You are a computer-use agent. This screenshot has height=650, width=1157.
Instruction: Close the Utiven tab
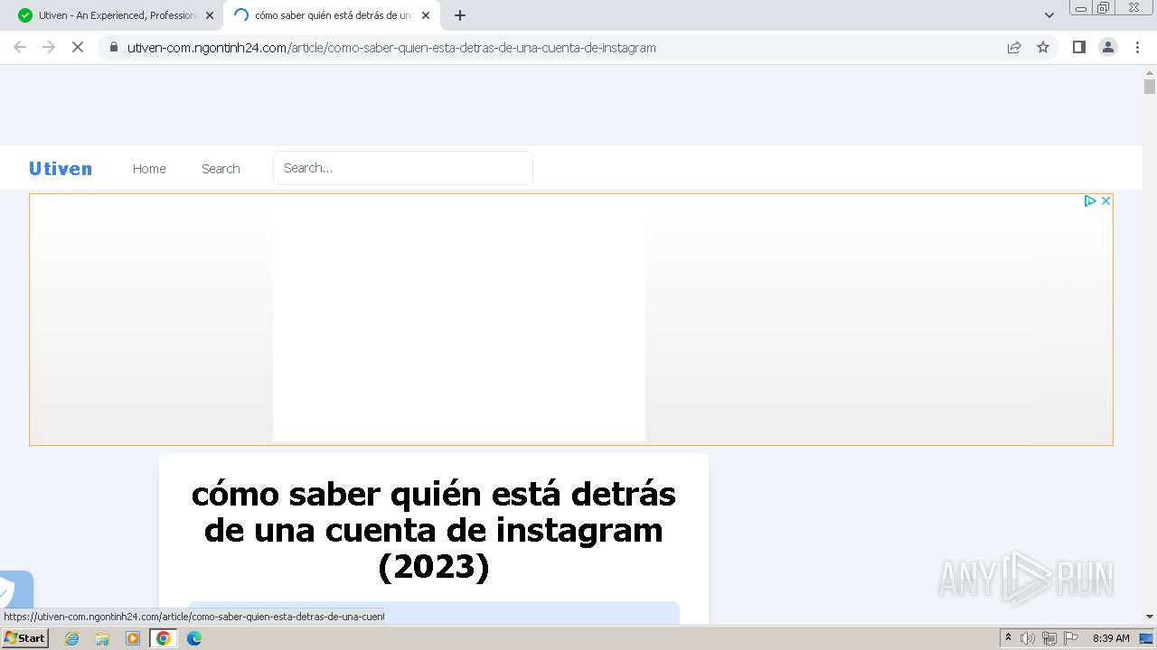coord(210,15)
